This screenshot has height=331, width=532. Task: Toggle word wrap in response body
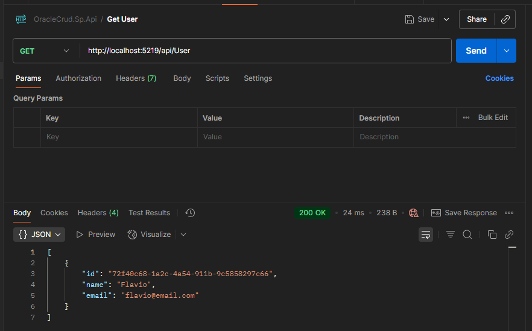[x=426, y=235]
